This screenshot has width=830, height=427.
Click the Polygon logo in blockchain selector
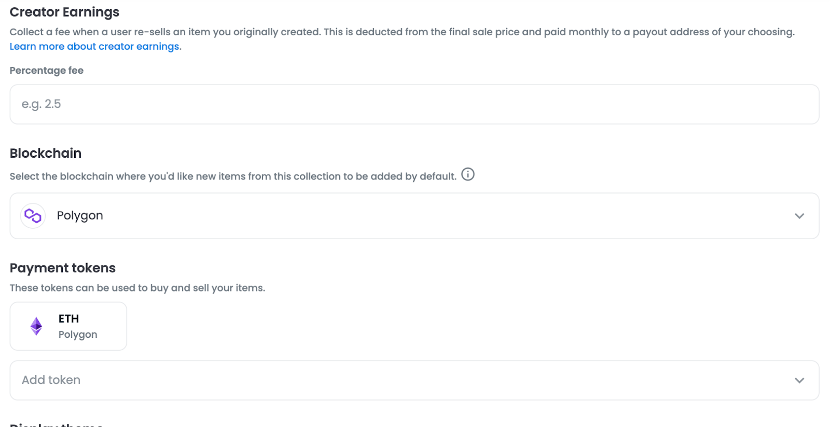coord(33,216)
